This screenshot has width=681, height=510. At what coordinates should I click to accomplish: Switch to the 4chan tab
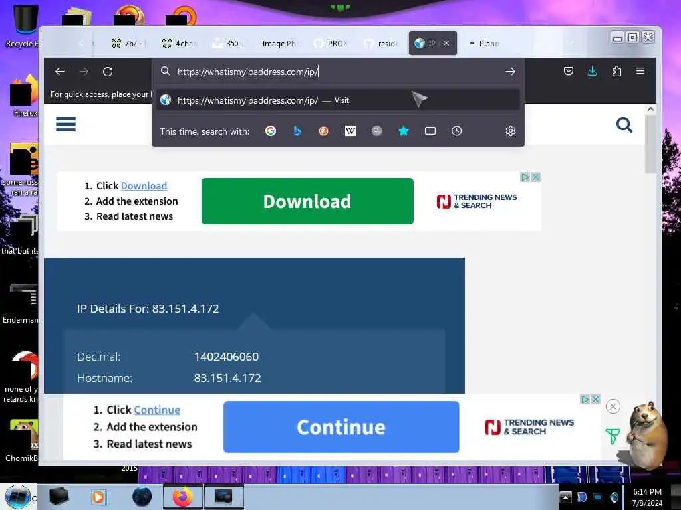coord(180,43)
